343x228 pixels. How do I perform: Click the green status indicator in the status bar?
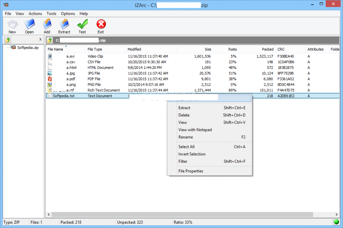(336, 222)
